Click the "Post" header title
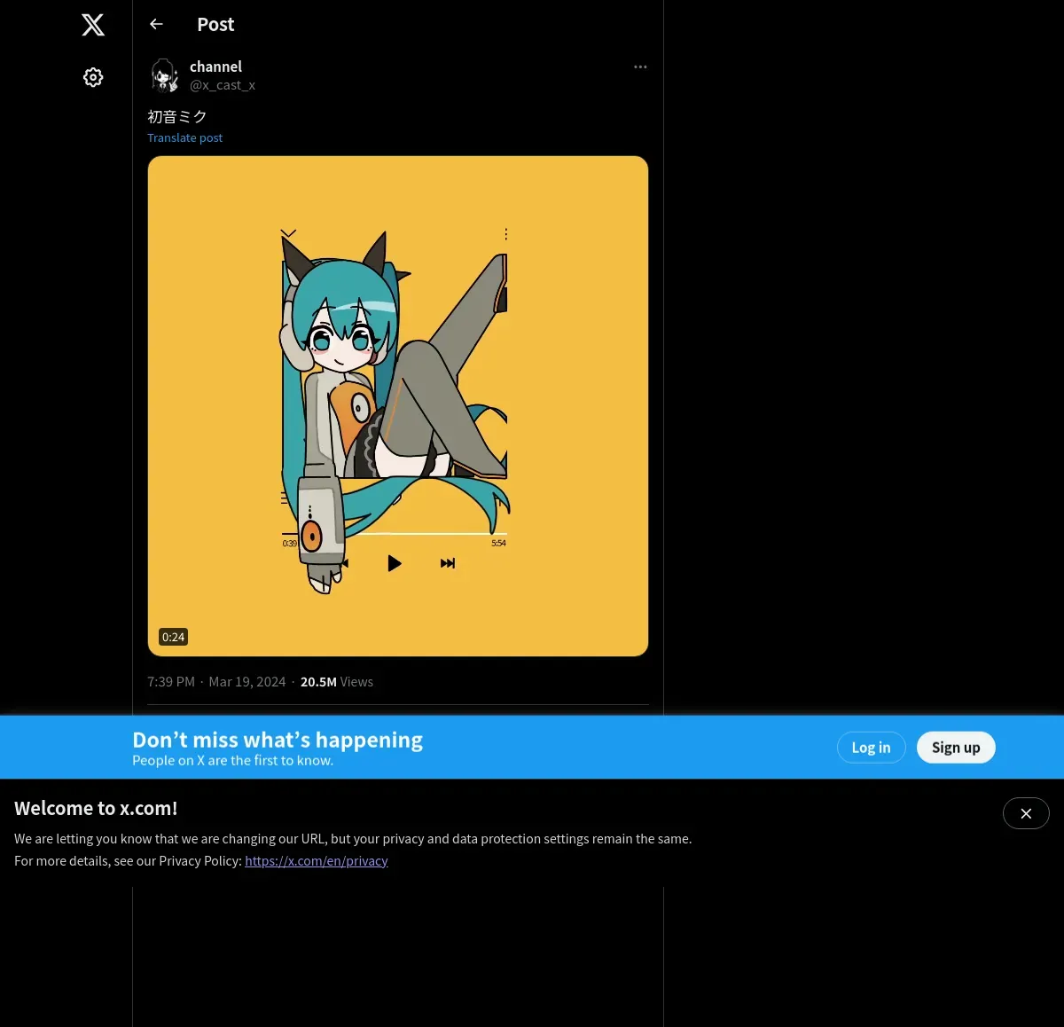Image resolution: width=1064 pixels, height=1027 pixels. (x=215, y=24)
